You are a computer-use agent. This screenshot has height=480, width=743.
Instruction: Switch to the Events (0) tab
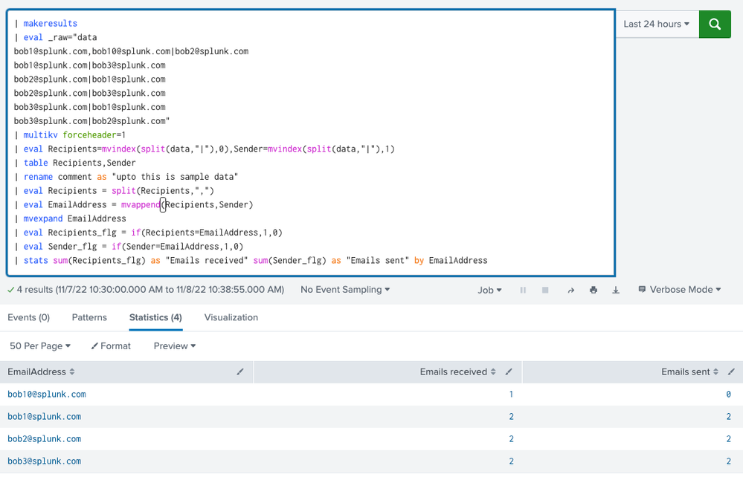coord(28,317)
